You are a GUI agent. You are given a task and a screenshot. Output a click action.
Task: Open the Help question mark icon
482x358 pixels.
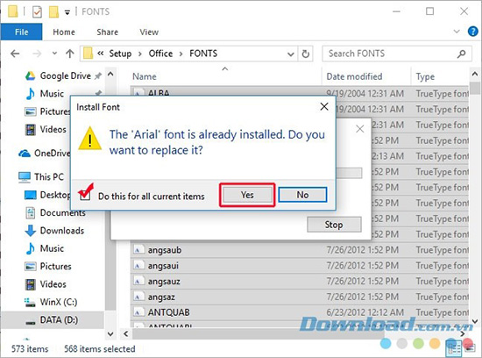[472, 32]
